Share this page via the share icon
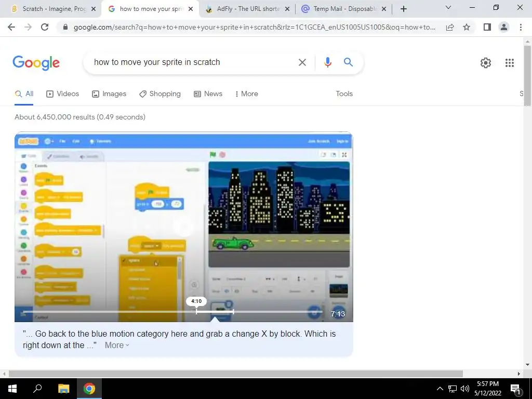The image size is (532, 399). pos(450,28)
